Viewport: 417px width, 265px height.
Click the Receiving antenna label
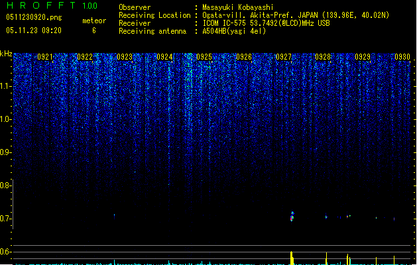pos(152,31)
